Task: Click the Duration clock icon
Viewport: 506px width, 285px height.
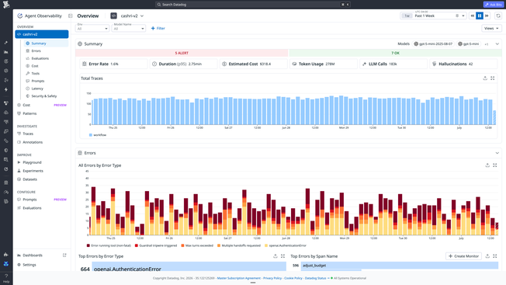Action: coord(154,64)
